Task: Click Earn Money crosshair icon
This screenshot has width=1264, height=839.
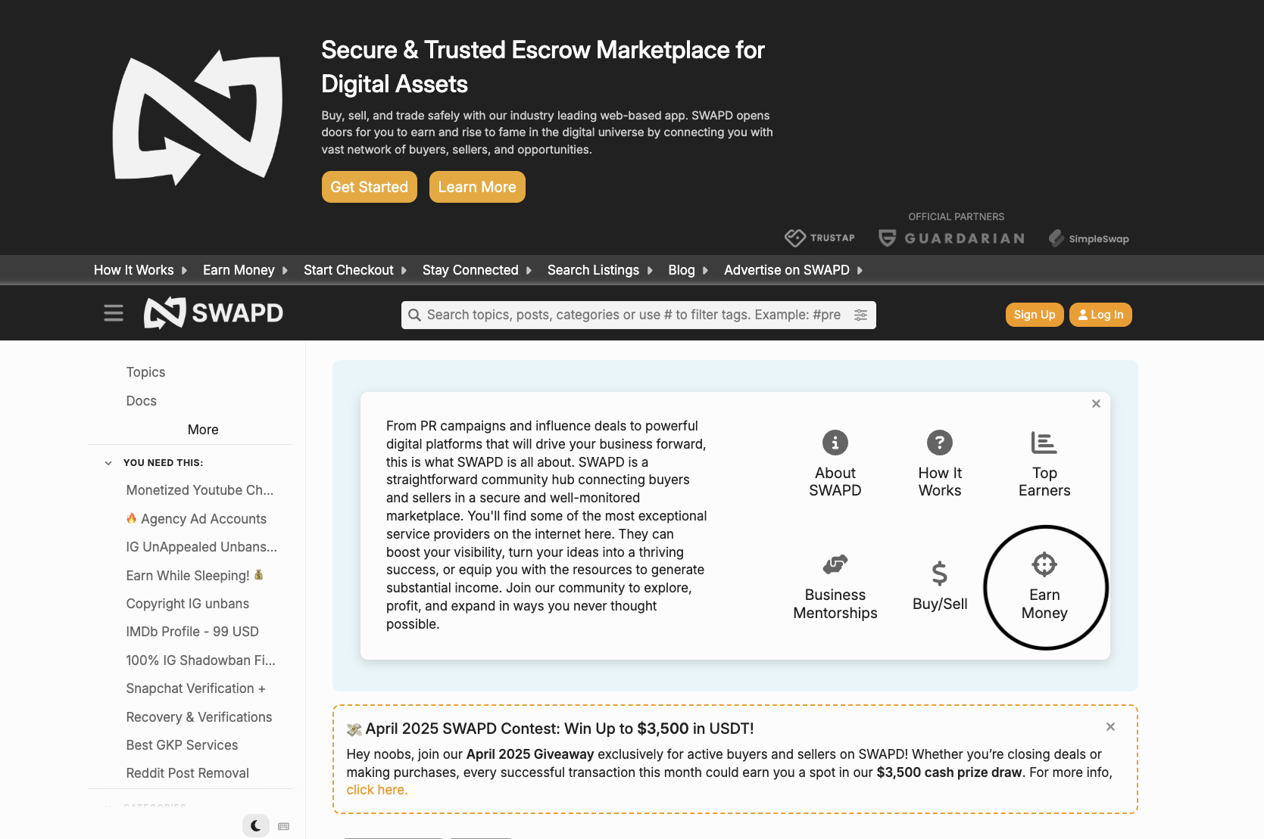Action: [x=1044, y=564]
